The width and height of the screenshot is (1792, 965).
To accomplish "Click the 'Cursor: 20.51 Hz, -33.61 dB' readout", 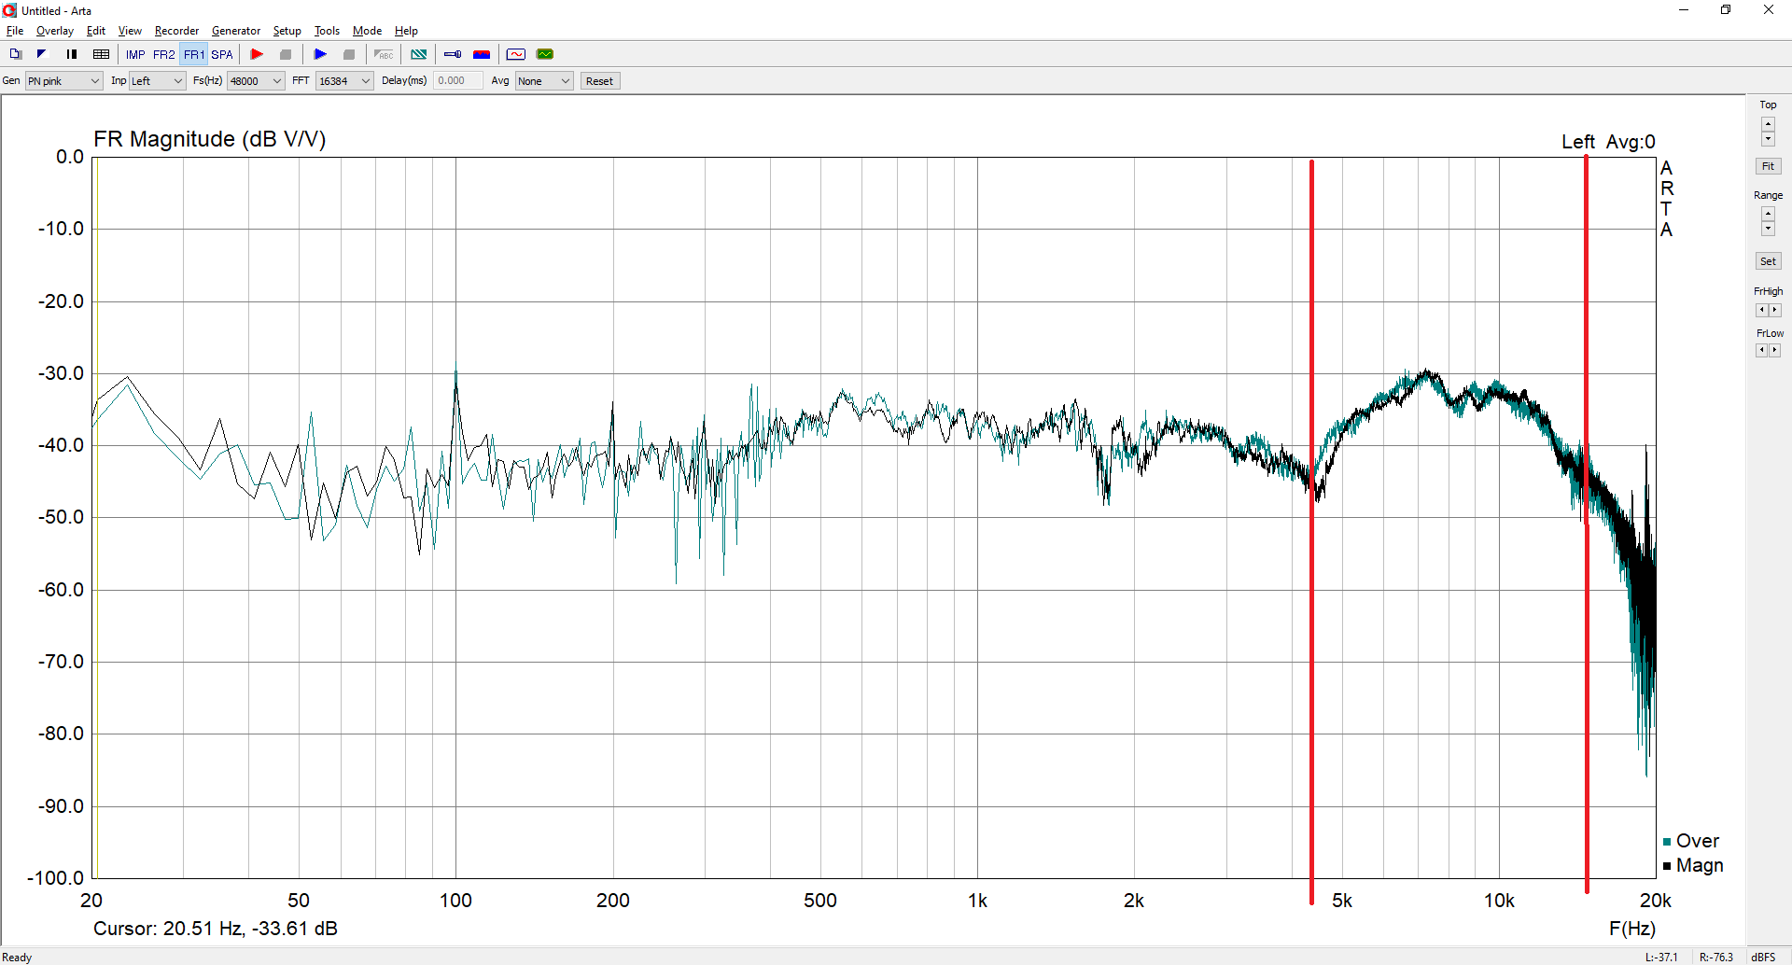I will coord(216,929).
